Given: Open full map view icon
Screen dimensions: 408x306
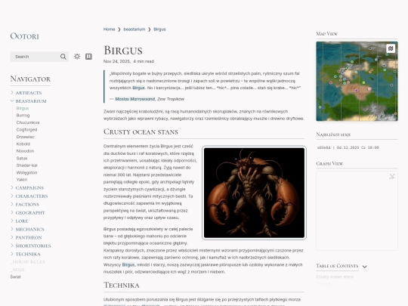Looking at the screenshot, I should pyautogui.click(x=391, y=48).
